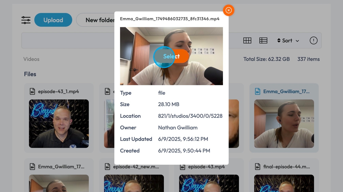343x192 pixels.
Task: Switch to list view
Action: (263, 40)
